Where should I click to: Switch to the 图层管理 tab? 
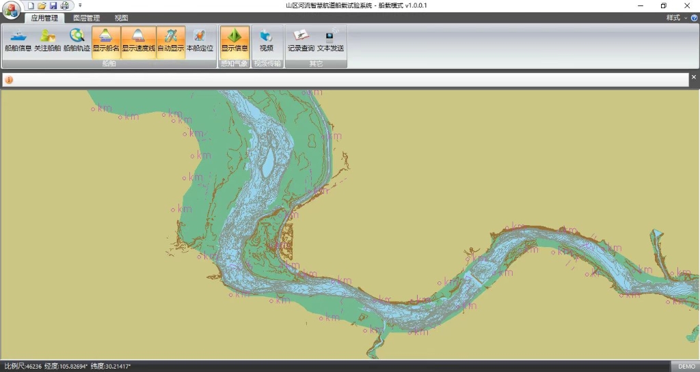(x=86, y=18)
